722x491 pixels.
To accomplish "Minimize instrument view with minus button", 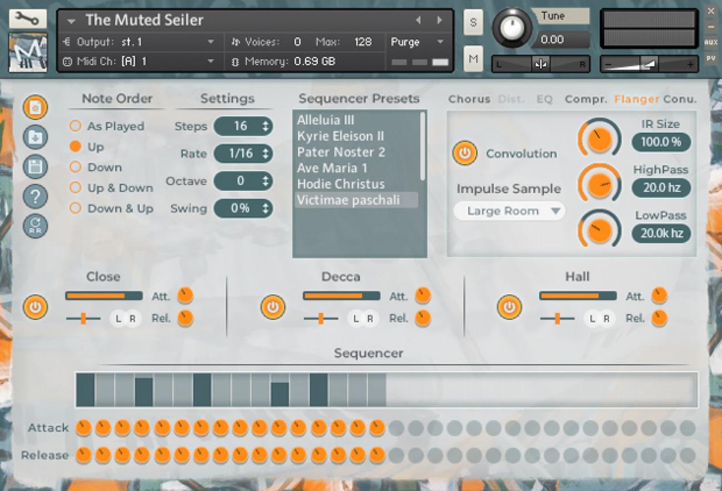I will (711, 27).
